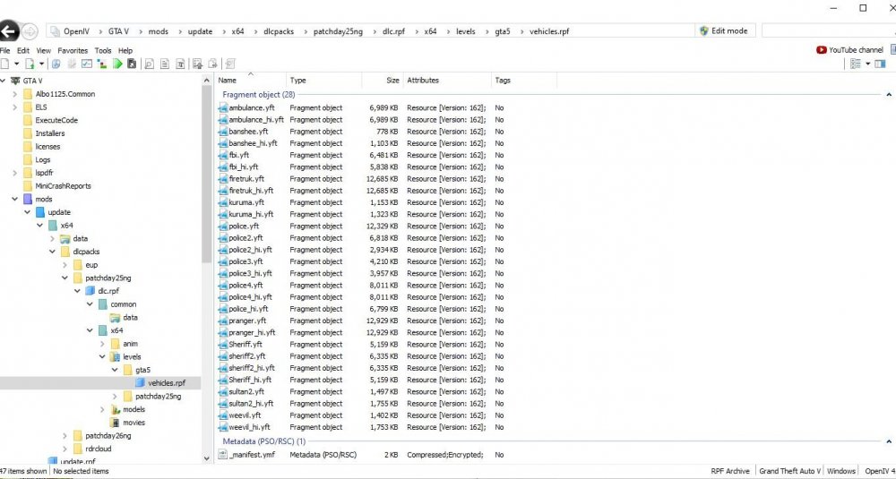The image size is (896, 479).
Task: Click the colored blocks toolbar icon
Action: 102,64
